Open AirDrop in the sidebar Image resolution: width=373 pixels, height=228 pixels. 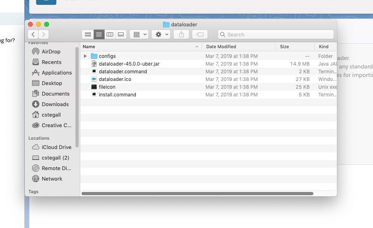[x=51, y=51]
